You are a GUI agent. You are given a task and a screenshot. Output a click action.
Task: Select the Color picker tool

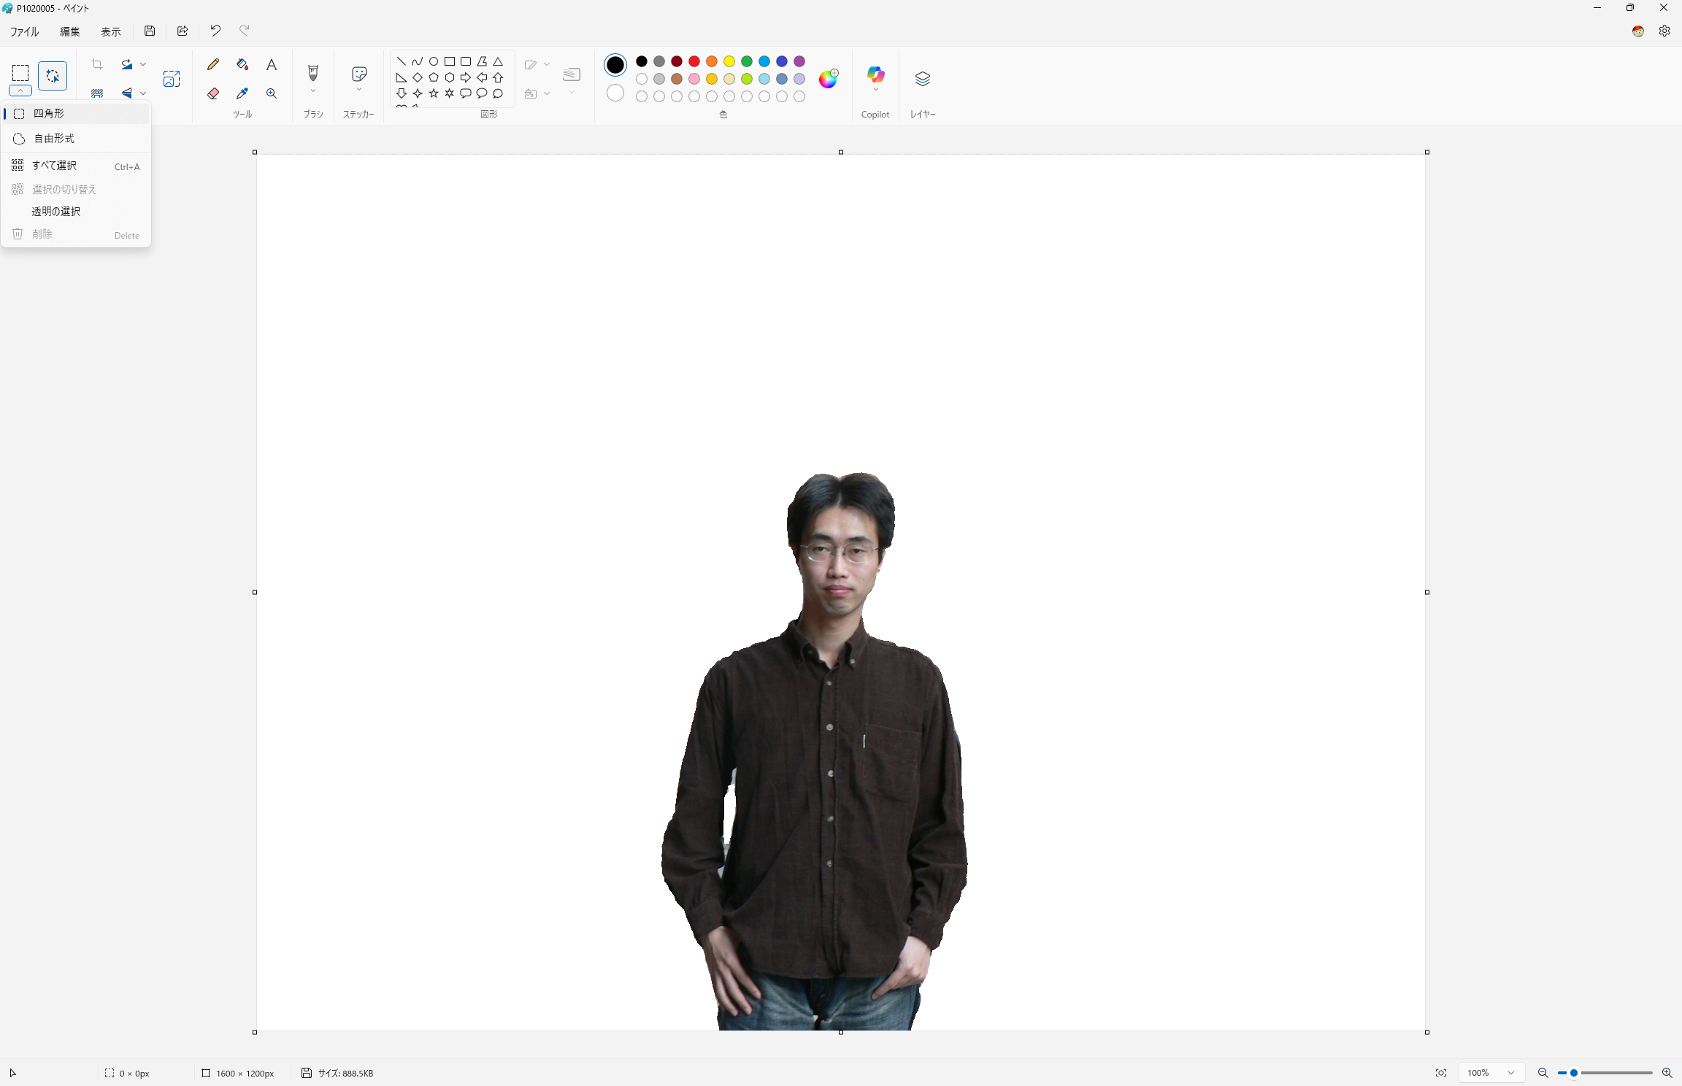pos(242,93)
